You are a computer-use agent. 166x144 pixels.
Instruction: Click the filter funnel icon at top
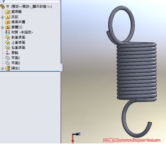pyautogui.click(x=4, y=1)
